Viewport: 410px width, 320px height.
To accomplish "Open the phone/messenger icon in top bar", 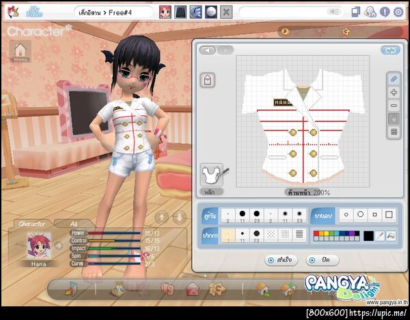I will pyautogui.click(x=355, y=12).
